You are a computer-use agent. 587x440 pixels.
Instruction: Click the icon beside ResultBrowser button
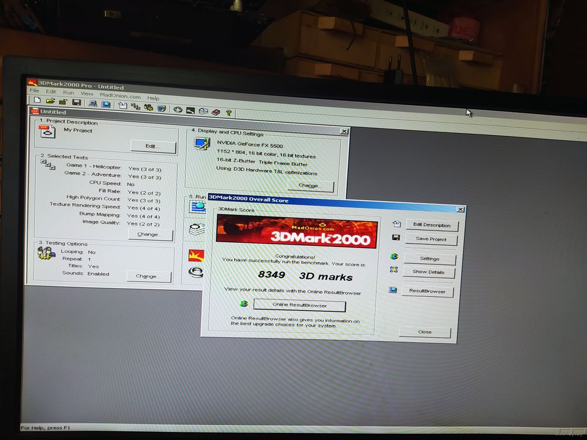(392, 290)
